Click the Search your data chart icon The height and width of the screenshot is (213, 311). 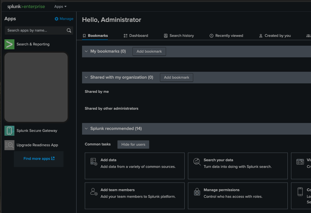pos(197,162)
